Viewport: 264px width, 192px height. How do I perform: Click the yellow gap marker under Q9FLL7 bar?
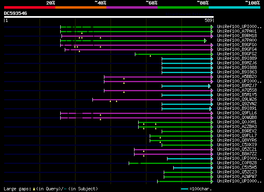pyautogui.click(x=160, y=137)
